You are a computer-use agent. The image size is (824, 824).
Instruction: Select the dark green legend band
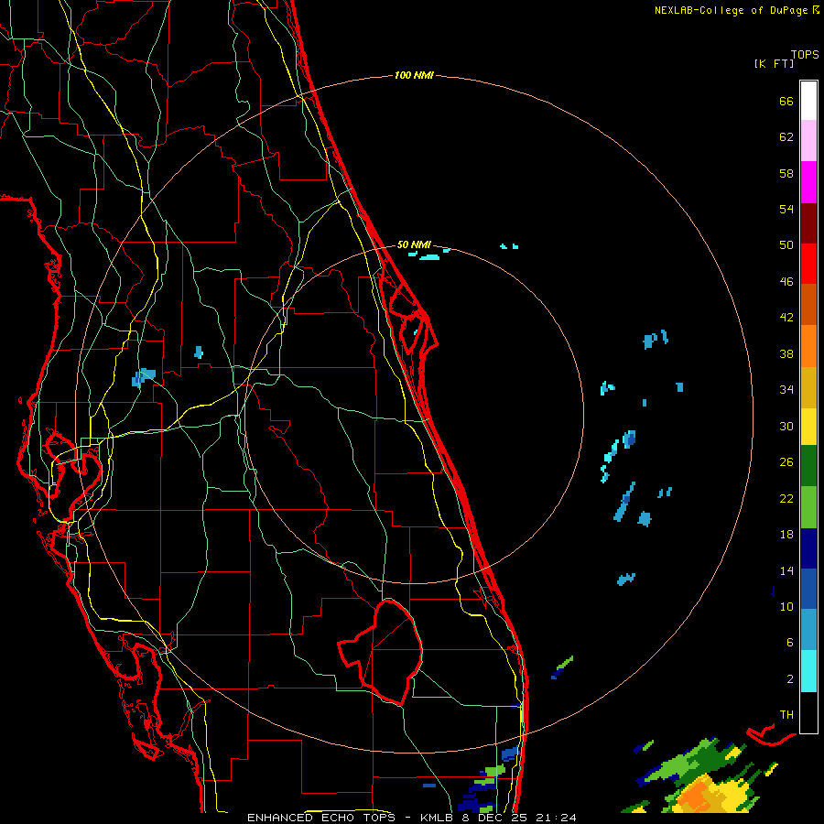tap(808, 466)
